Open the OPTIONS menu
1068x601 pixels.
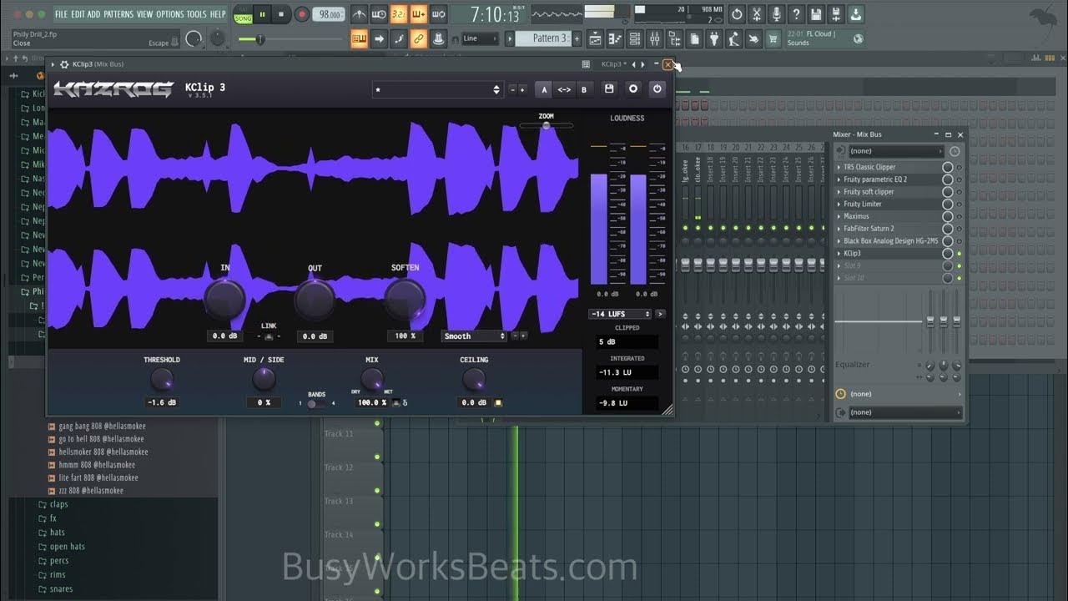pyautogui.click(x=169, y=14)
